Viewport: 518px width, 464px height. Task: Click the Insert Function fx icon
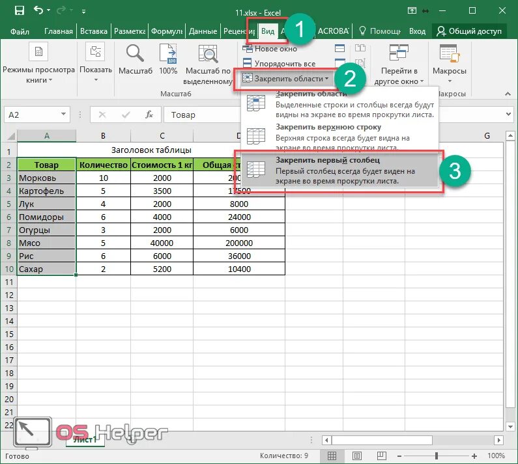(149, 115)
